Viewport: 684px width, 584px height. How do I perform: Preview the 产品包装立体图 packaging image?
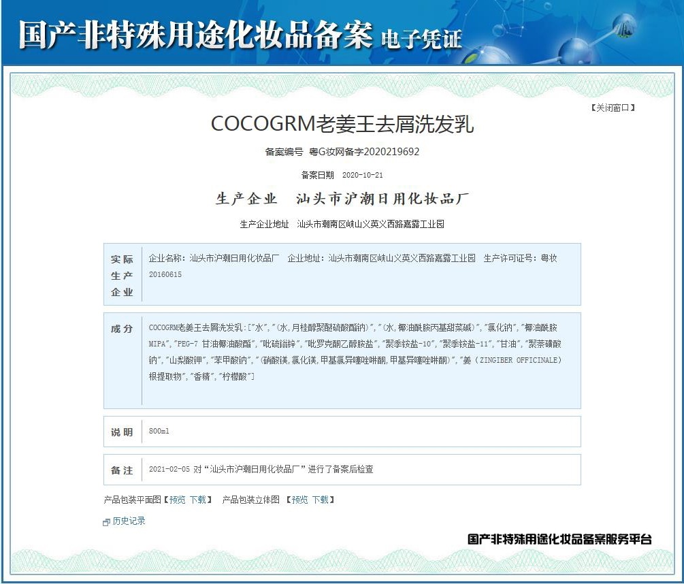pyautogui.click(x=301, y=498)
